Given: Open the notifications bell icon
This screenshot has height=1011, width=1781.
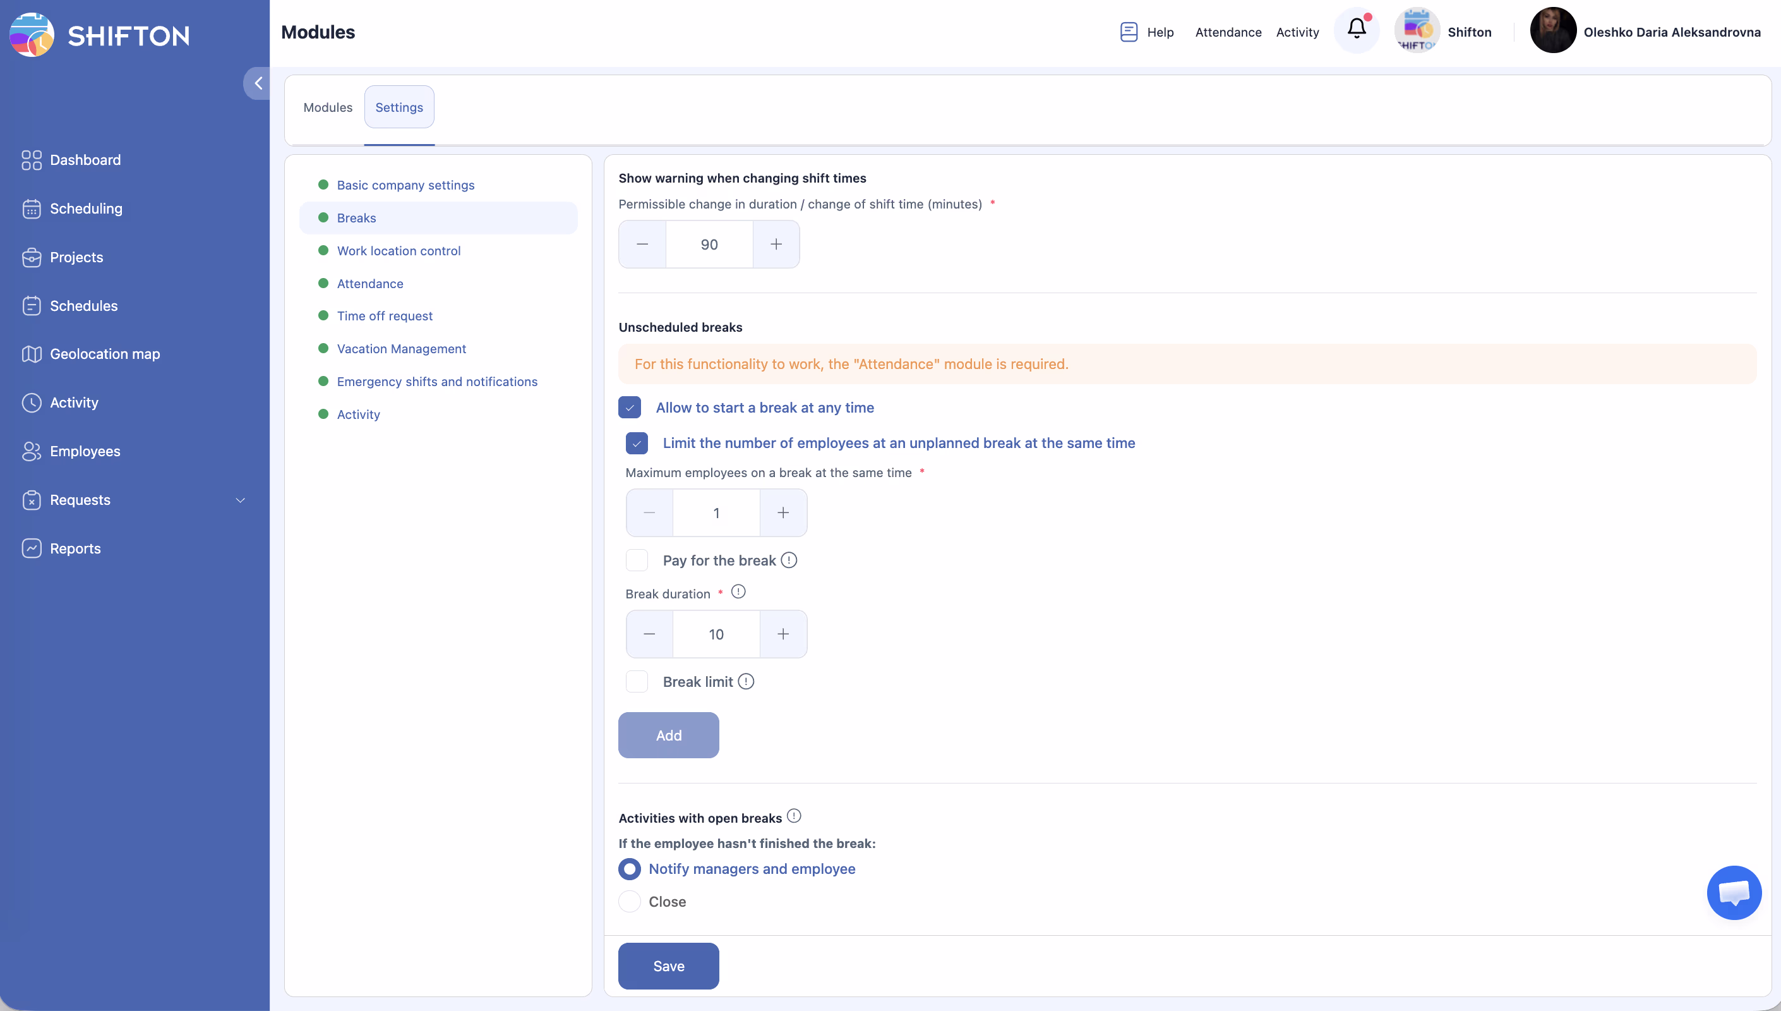Looking at the screenshot, I should point(1357,29).
